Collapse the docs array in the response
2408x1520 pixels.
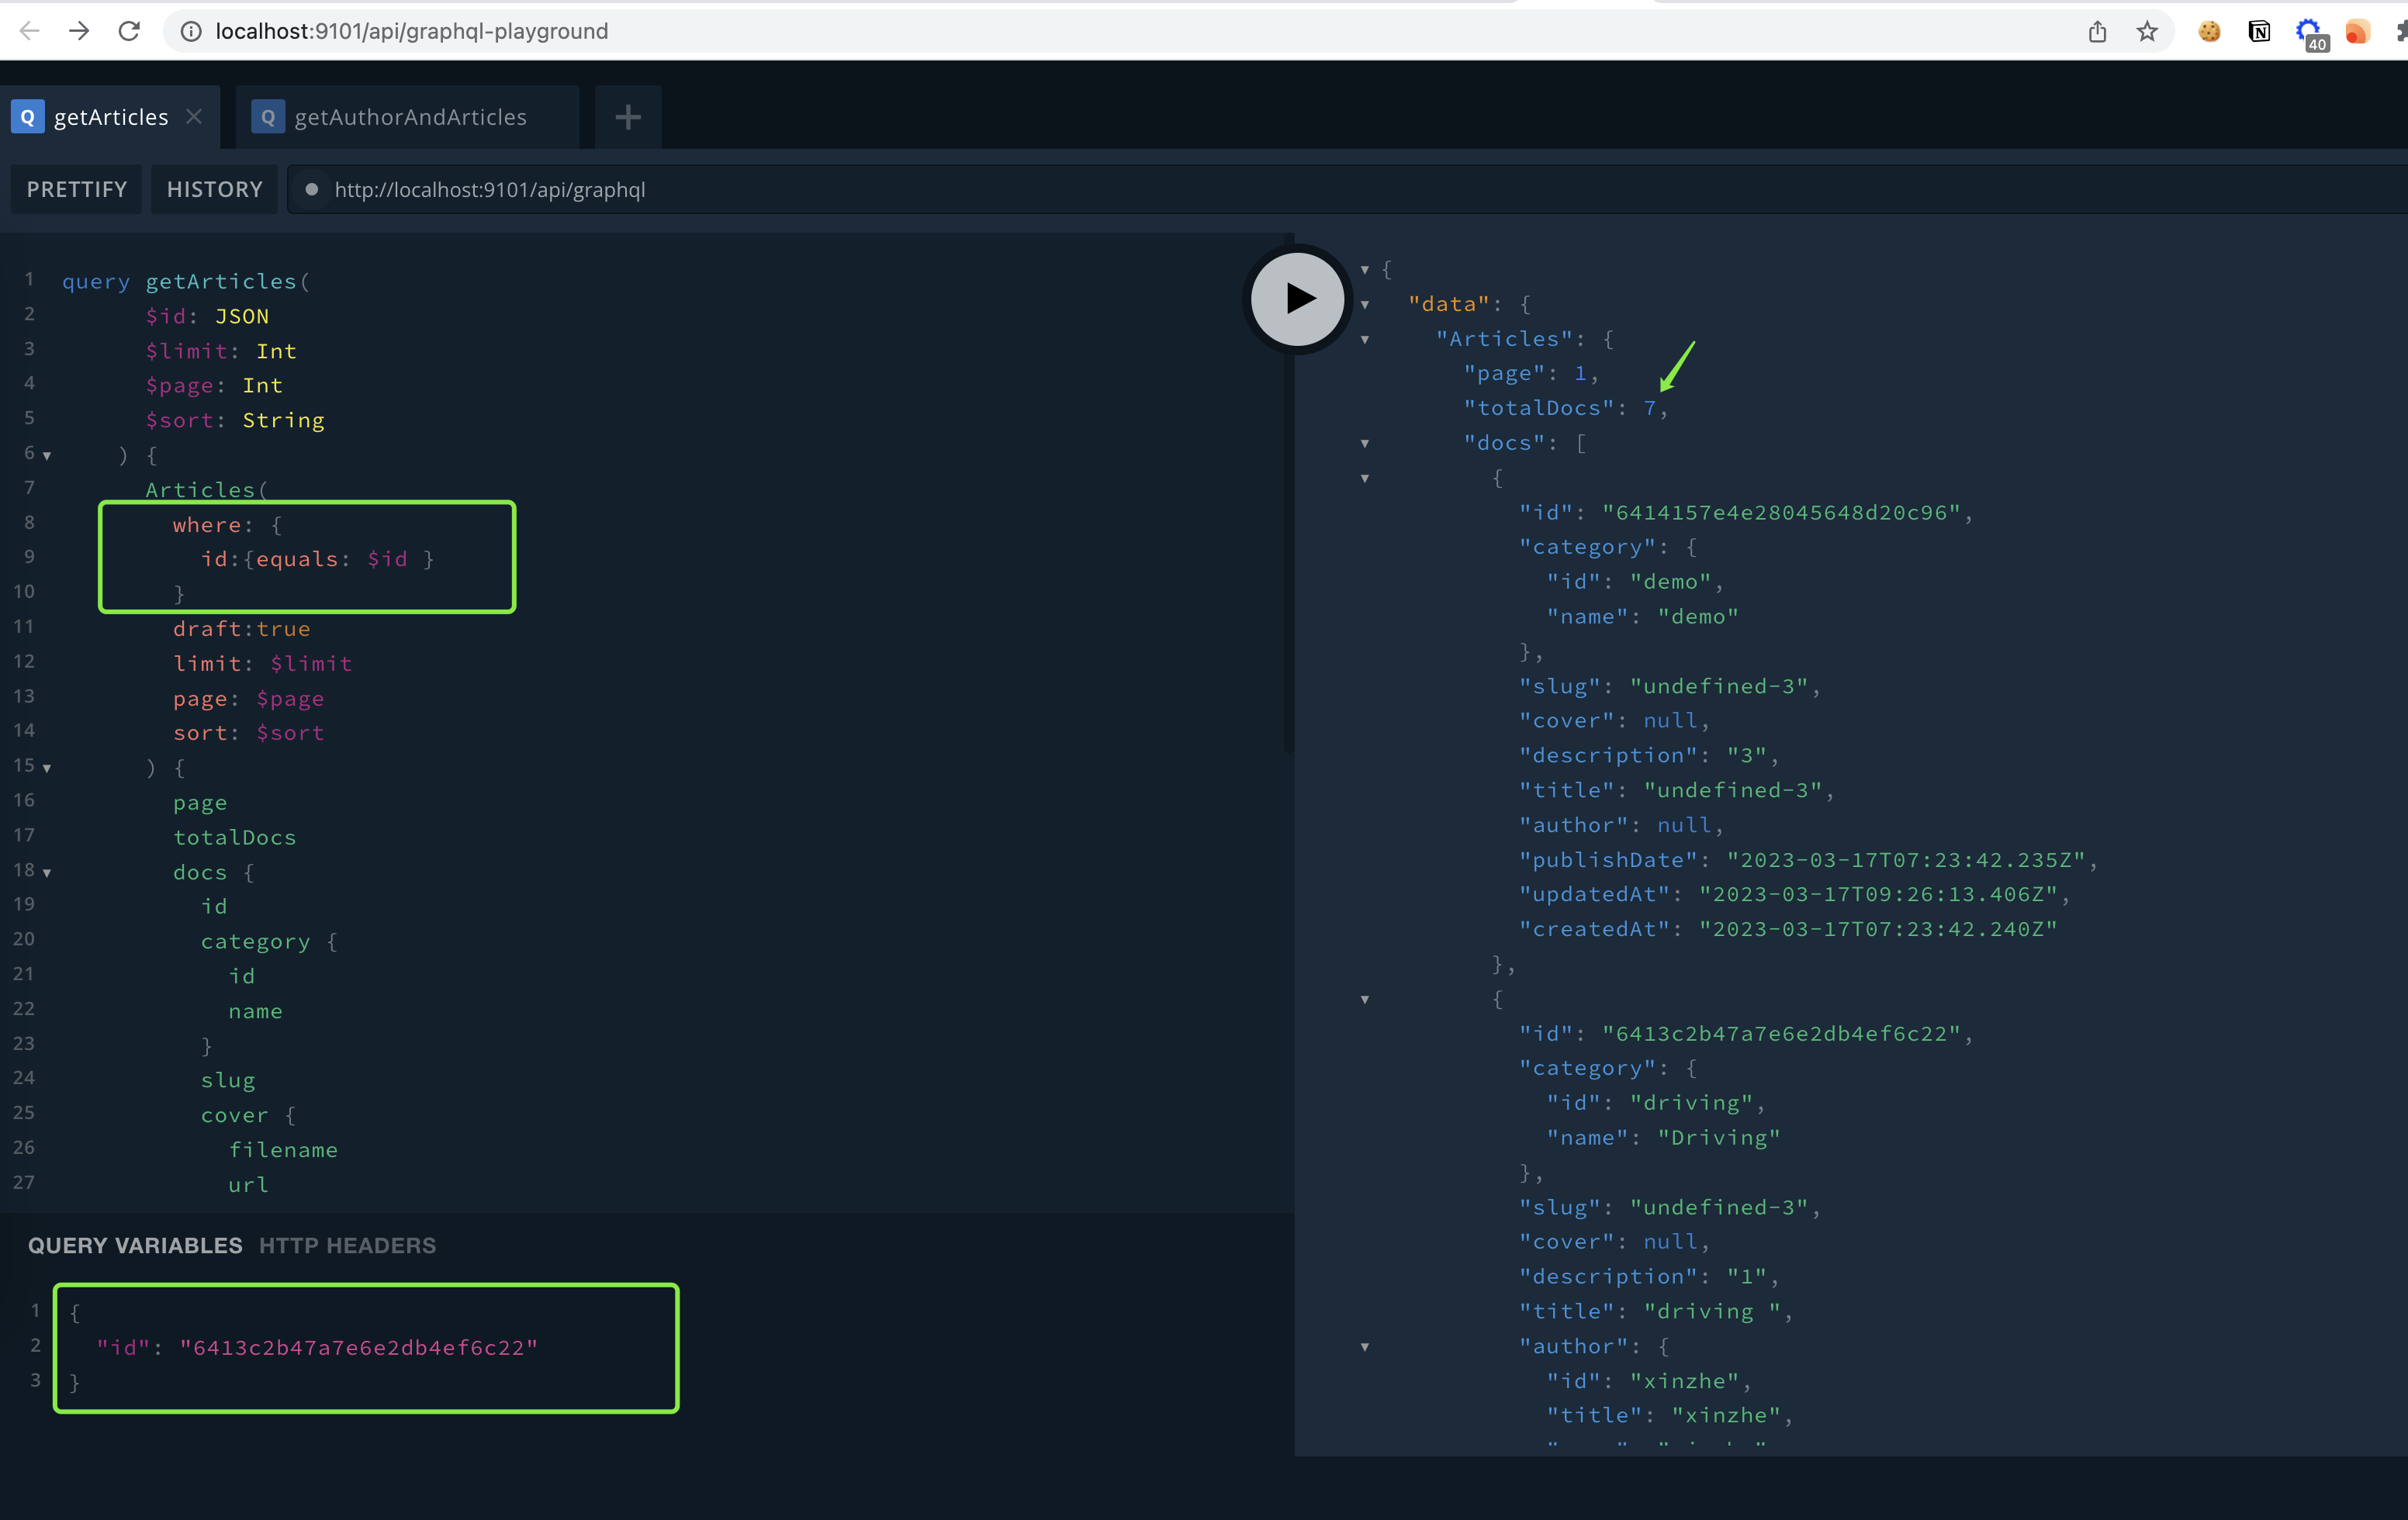pyautogui.click(x=1366, y=443)
